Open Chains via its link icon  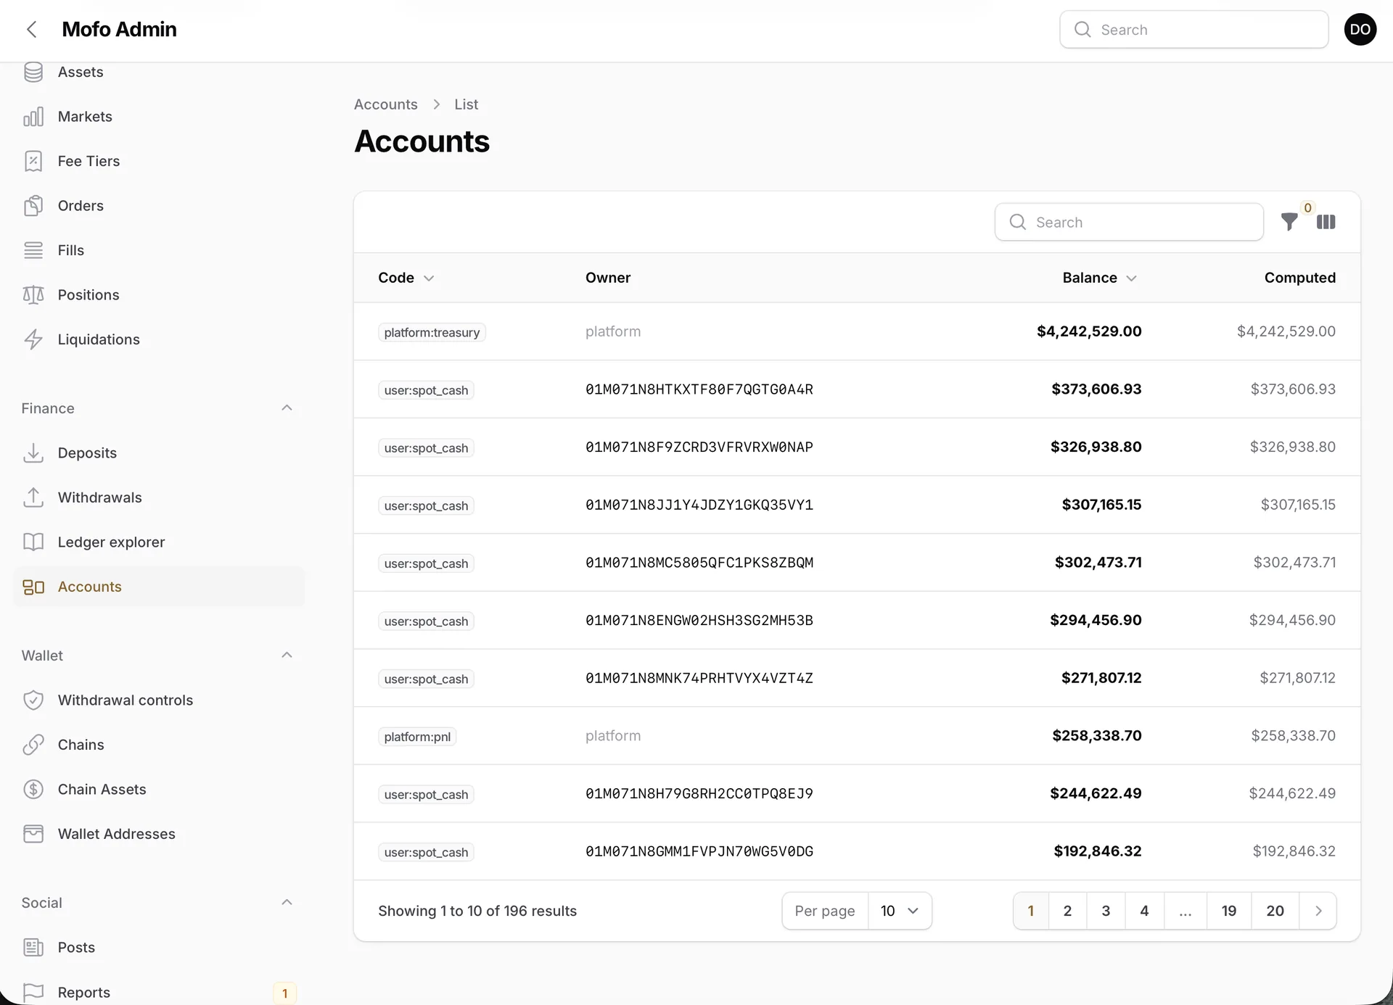pos(33,745)
